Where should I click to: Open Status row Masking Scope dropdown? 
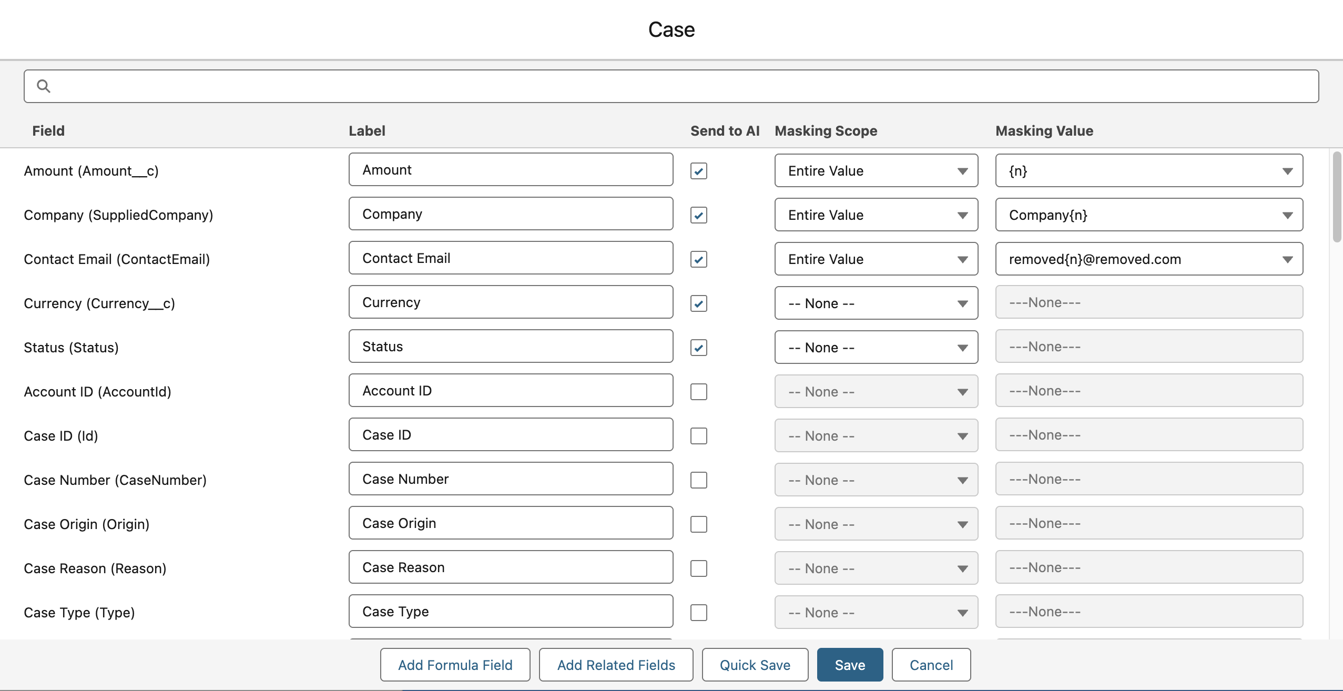[876, 348]
